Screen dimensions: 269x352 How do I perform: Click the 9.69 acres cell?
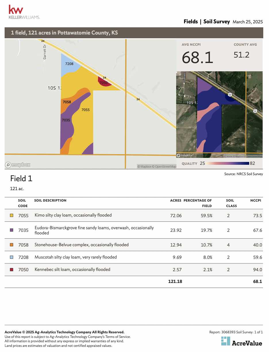(x=177, y=257)
